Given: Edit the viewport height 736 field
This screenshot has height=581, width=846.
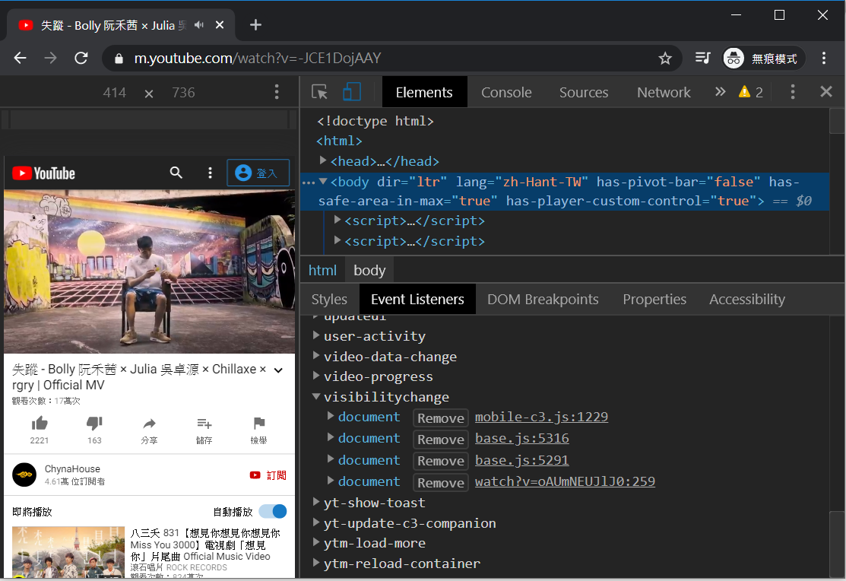Looking at the screenshot, I should (183, 93).
